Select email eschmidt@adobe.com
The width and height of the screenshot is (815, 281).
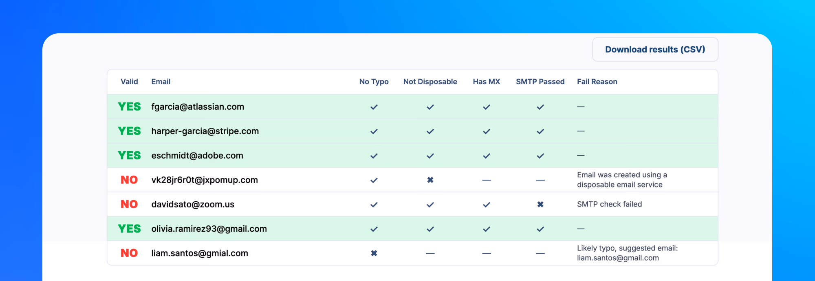tap(197, 156)
